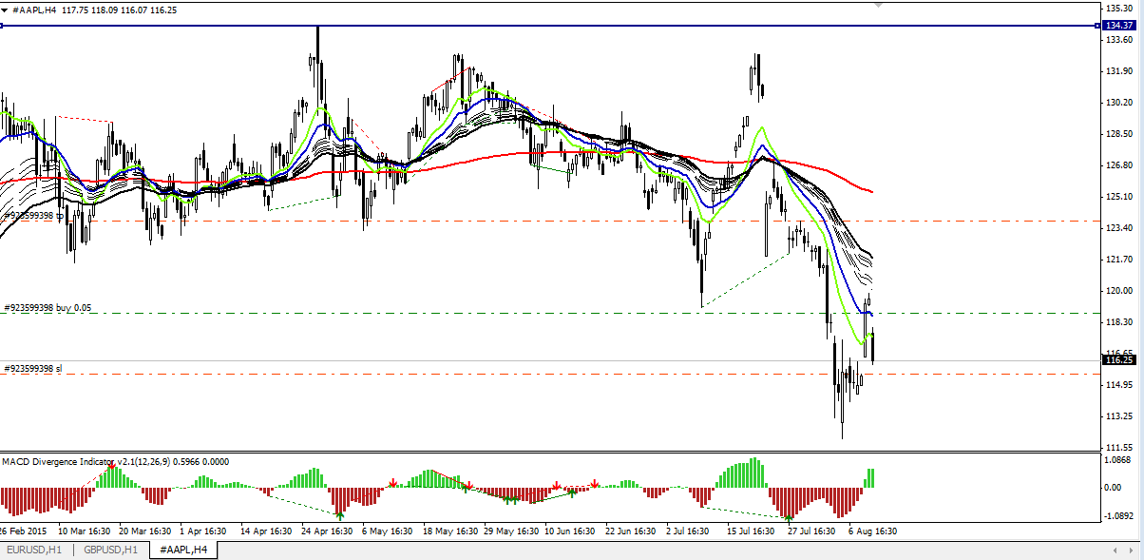
Task: Switch to the EURUSD,H1 chart tab
Action: (x=34, y=550)
